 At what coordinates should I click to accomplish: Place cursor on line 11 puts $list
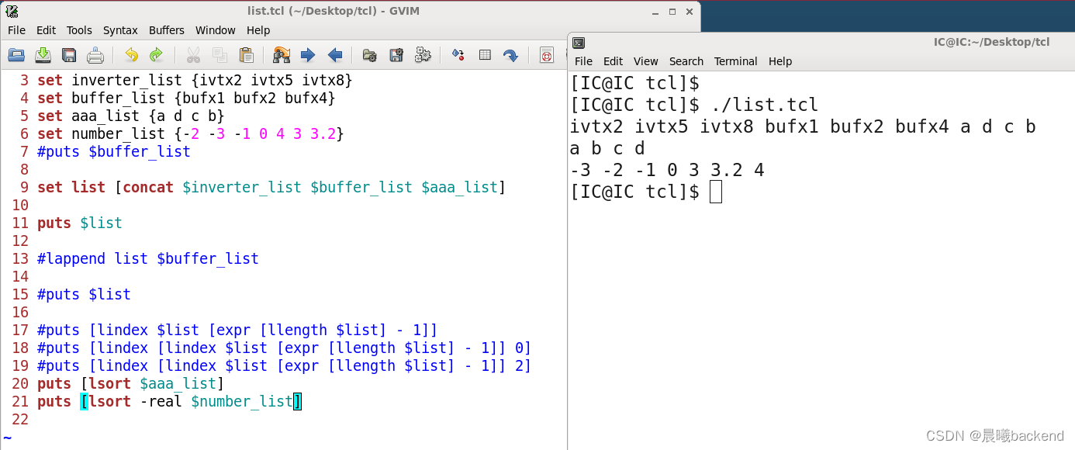[80, 223]
